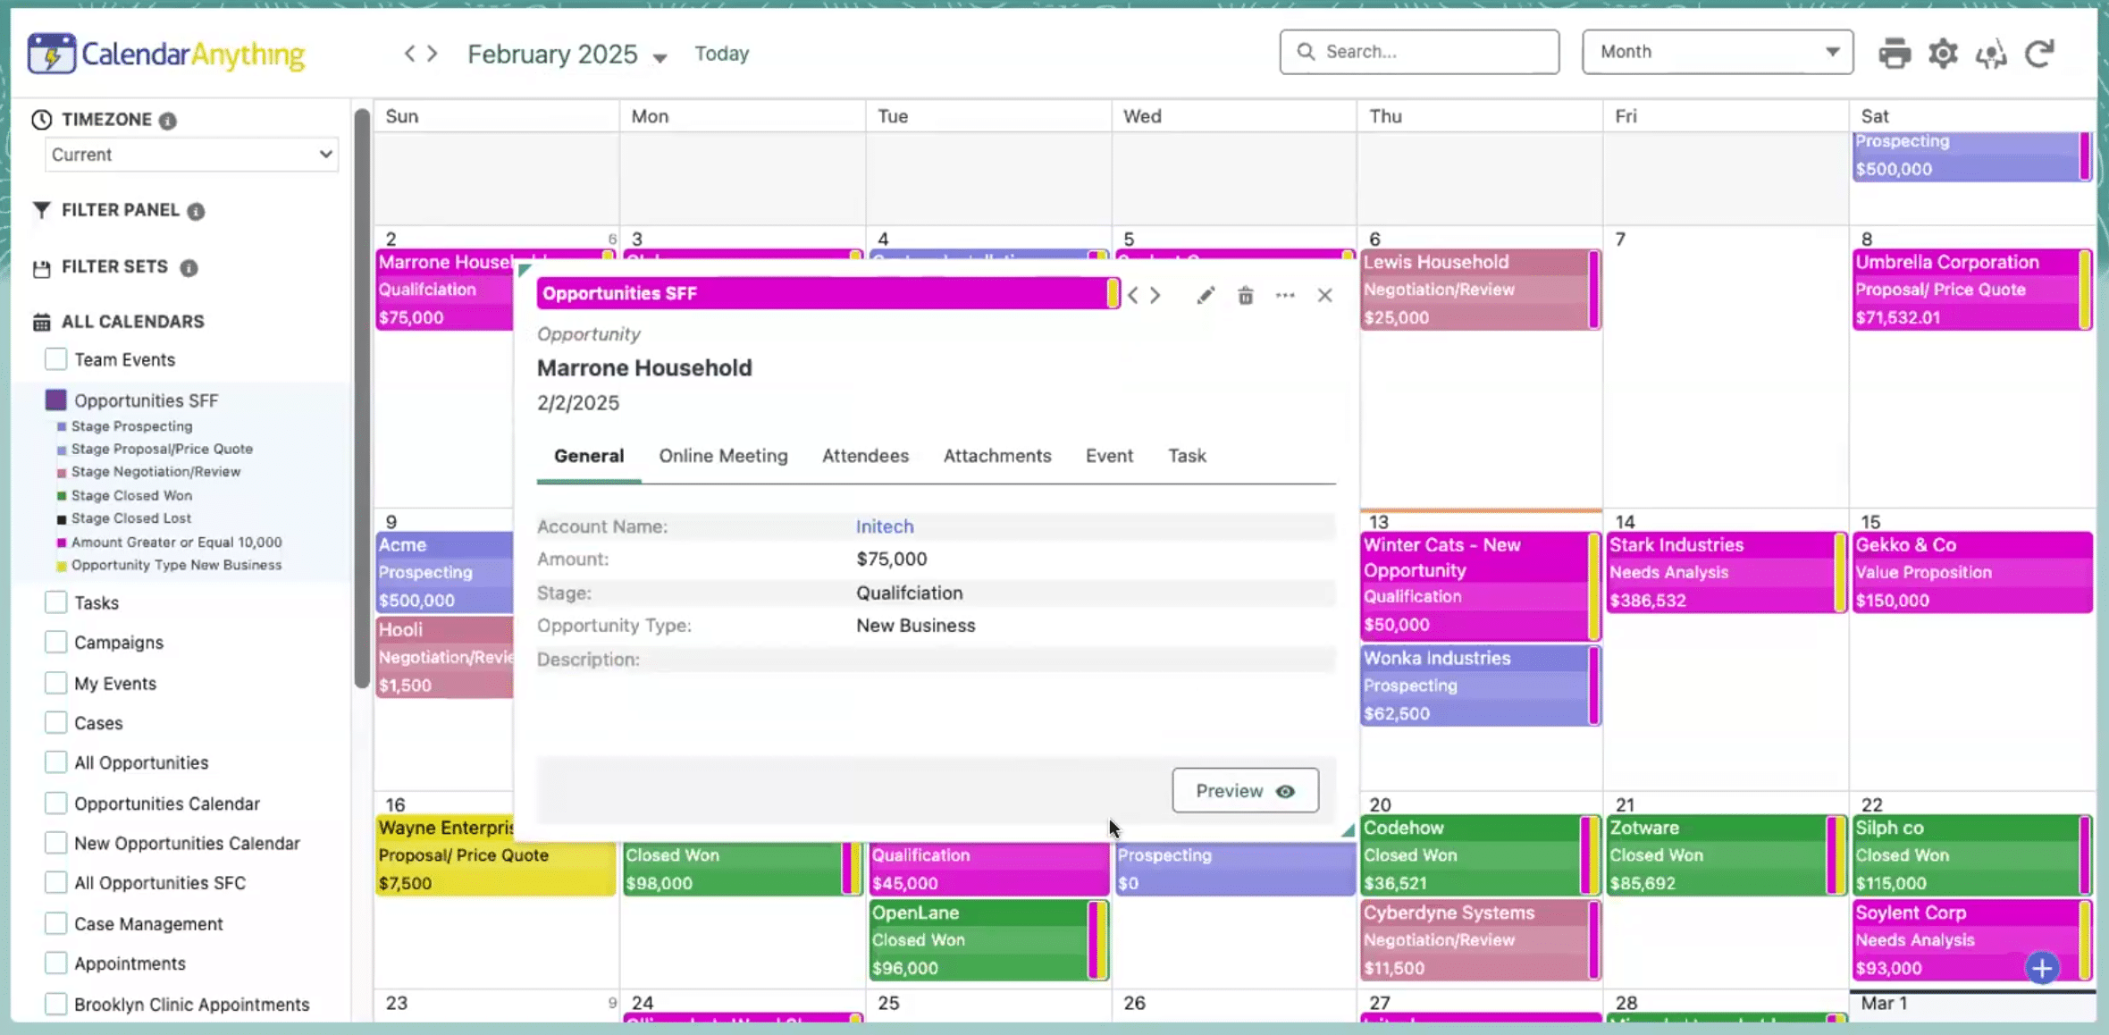Open the February 2025 month picker
Screen dimensions: 2109x1035
click(x=567, y=55)
